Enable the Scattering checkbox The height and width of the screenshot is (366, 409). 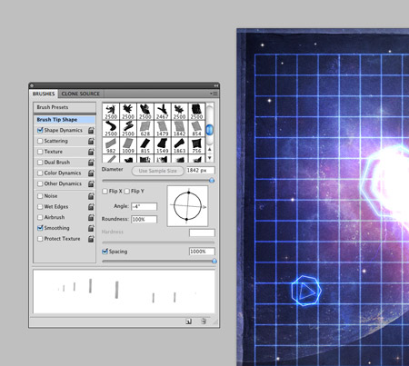click(40, 141)
